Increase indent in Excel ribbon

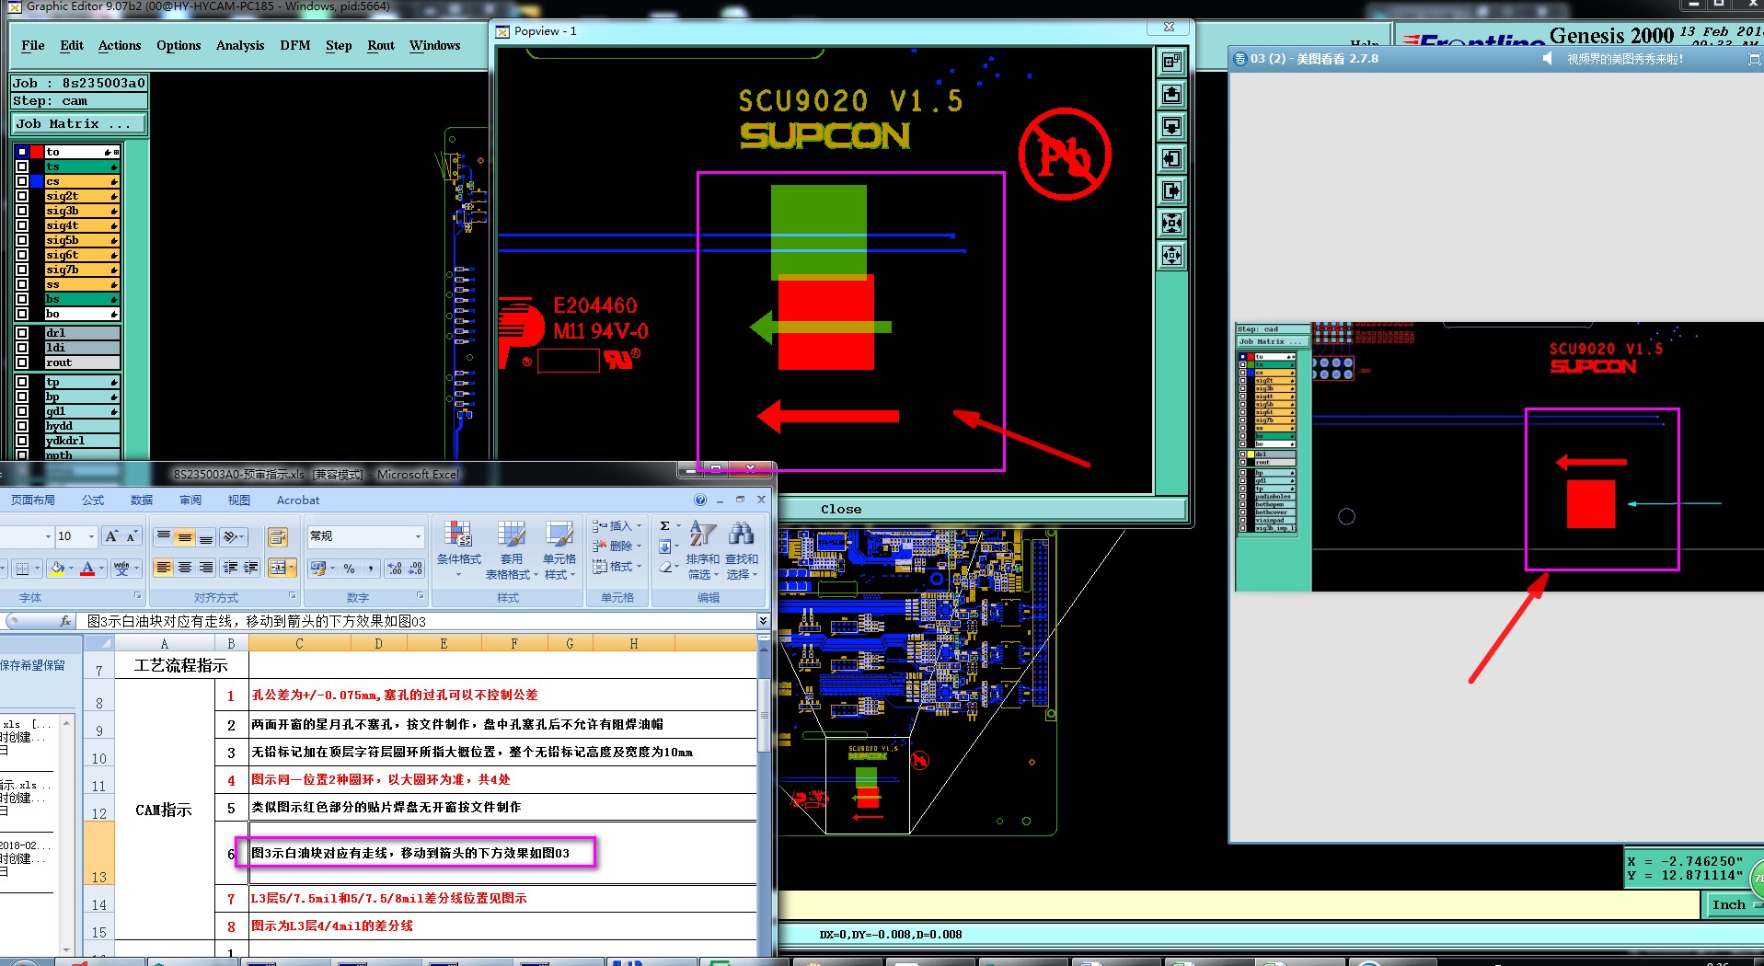(x=250, y=568)
